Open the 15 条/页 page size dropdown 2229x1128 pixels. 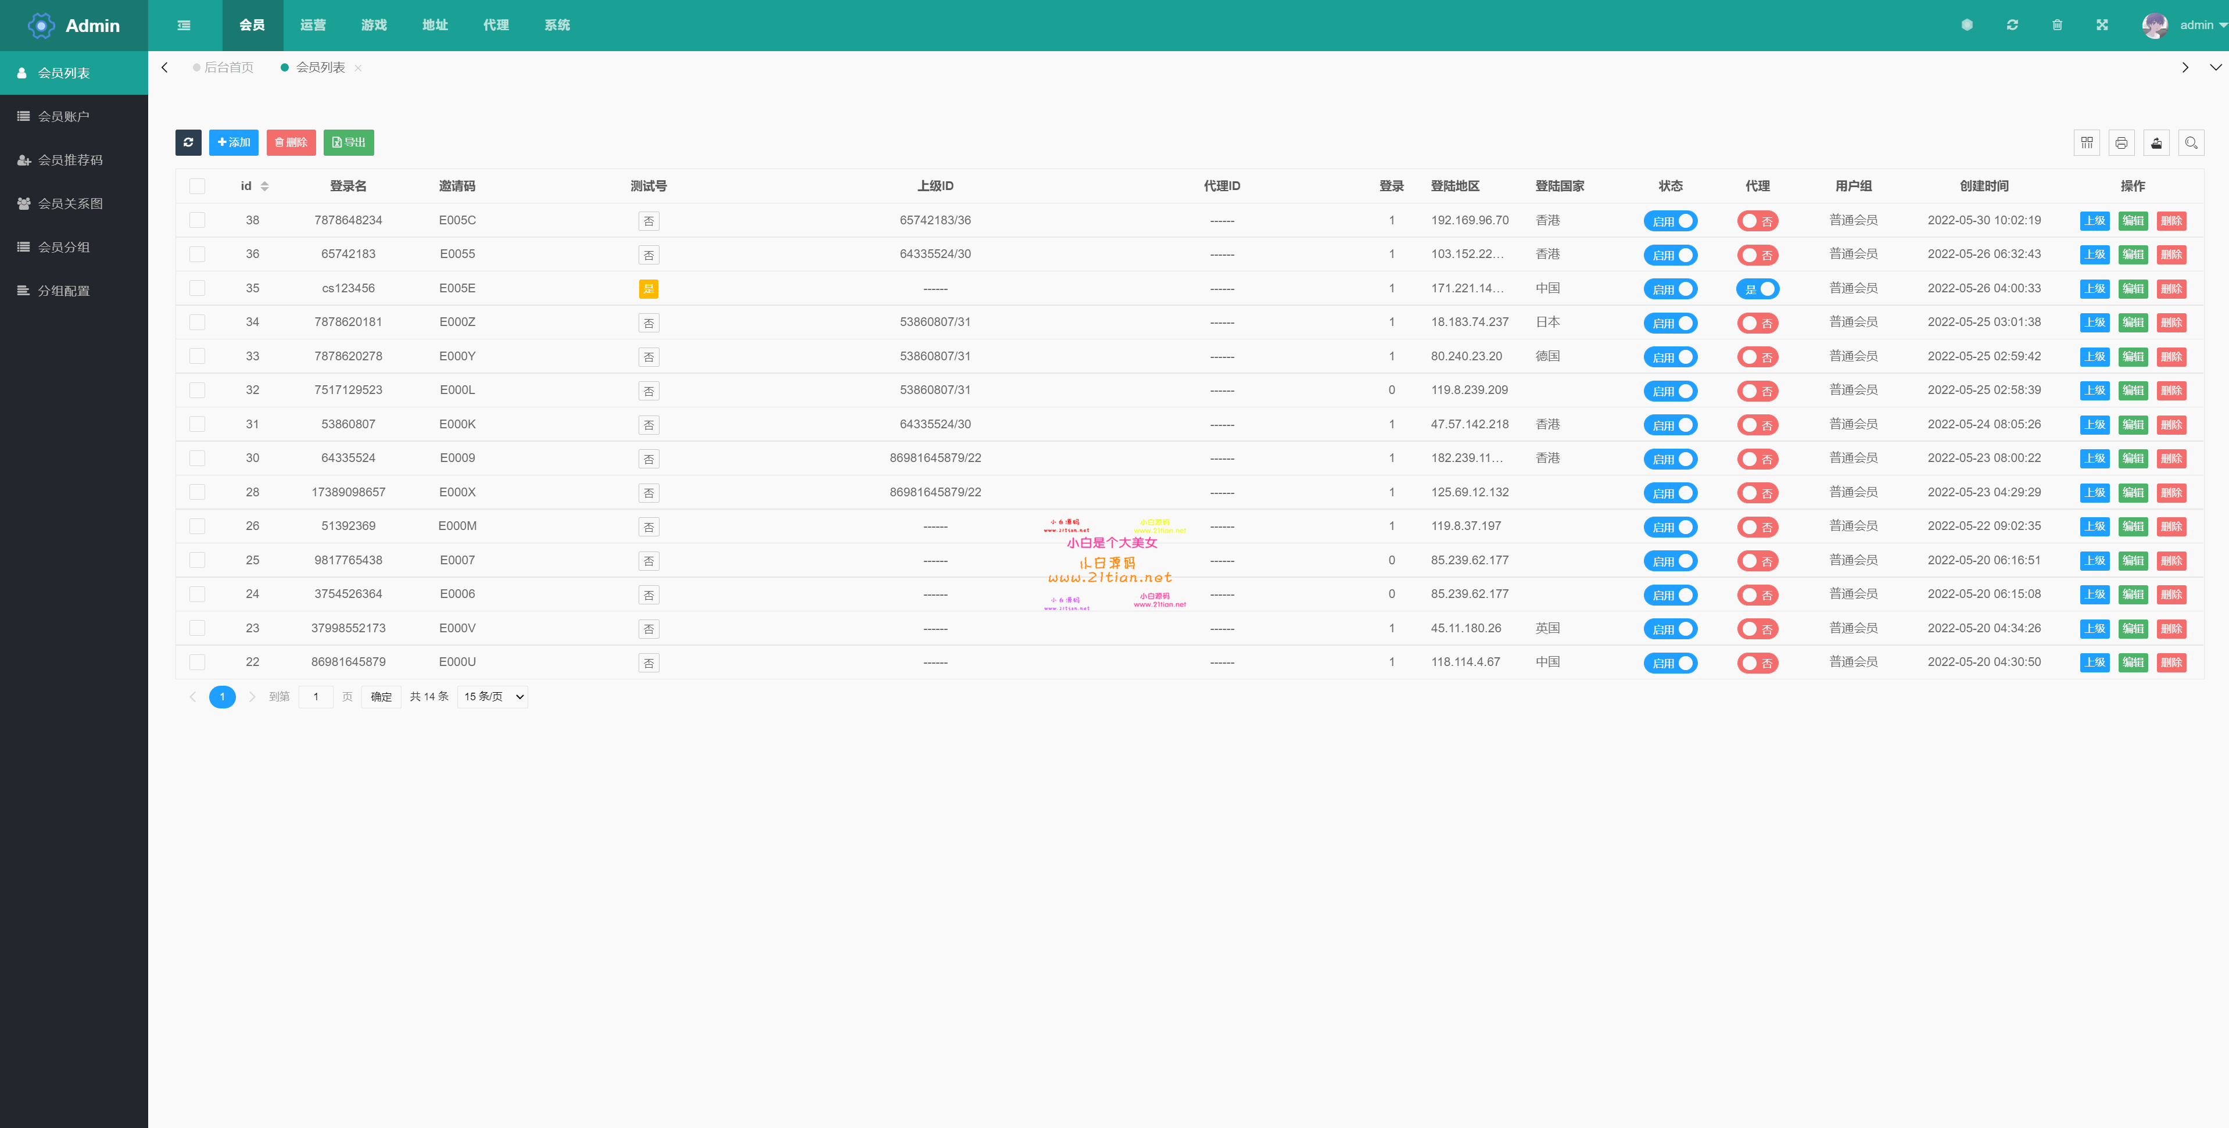(x=492, y=697)
